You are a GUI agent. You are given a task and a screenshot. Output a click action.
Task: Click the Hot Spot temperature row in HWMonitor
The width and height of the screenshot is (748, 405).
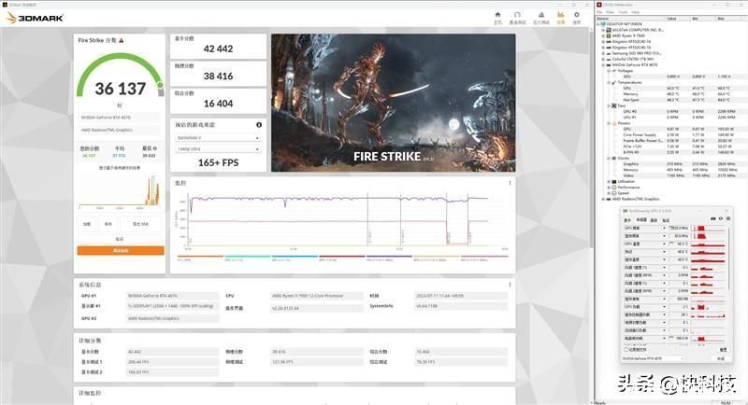[x=677, y=100]
